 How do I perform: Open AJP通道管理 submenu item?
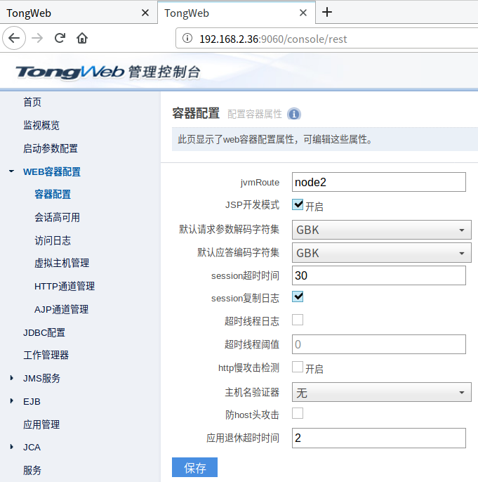(x=61, y=309)
